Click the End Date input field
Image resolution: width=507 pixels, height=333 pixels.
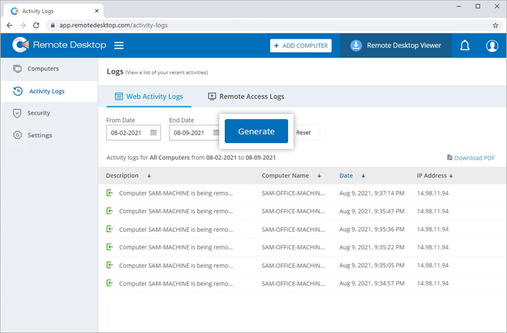[190, 133]
